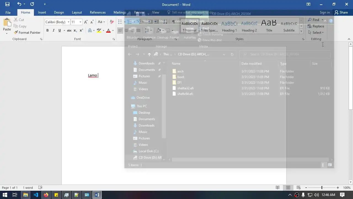353x199 pixels.
Task: Toggle Strikethrough formatting
Action: 69,30
